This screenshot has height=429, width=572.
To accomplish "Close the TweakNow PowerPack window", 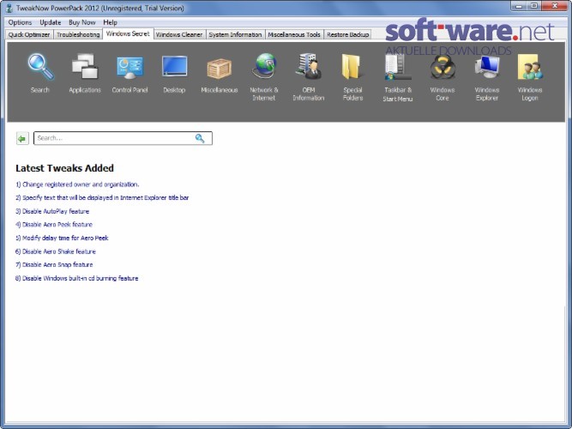I will [555, 6].
